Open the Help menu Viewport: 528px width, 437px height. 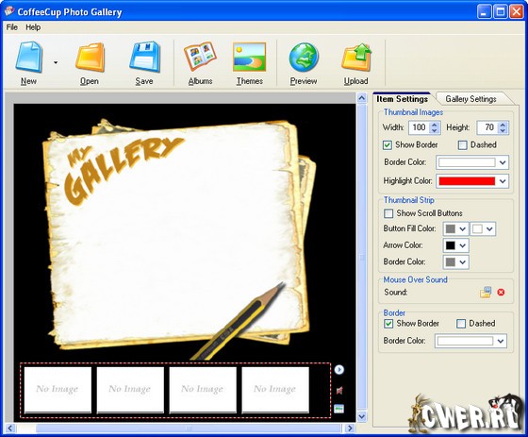[33, 27]
